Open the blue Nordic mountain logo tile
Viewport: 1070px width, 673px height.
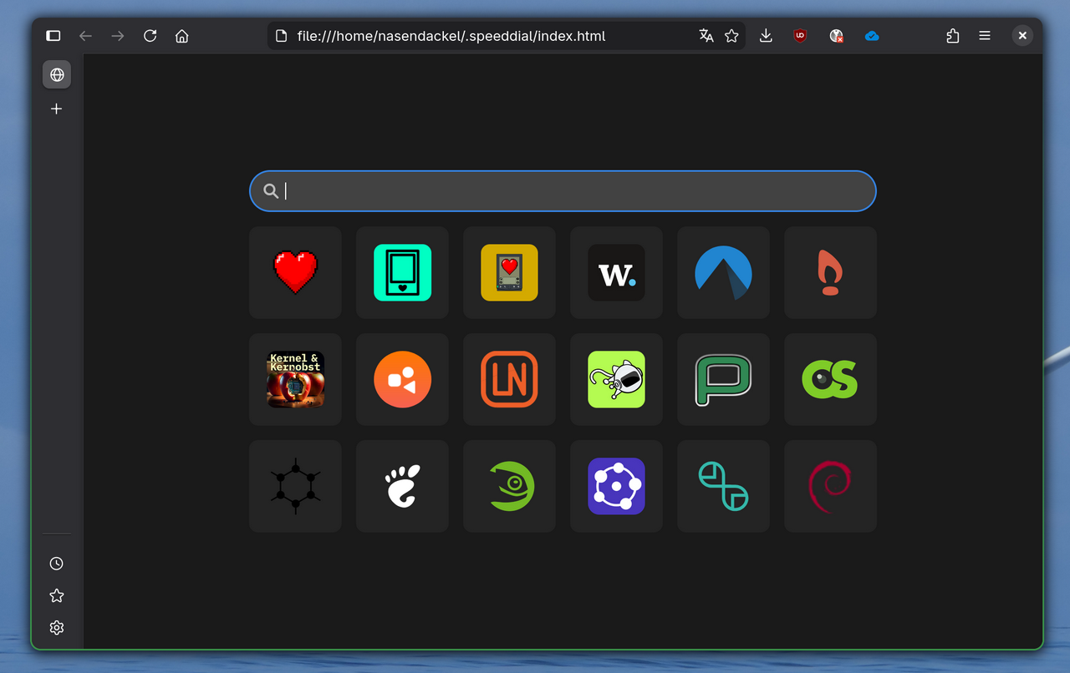[723, 272]
